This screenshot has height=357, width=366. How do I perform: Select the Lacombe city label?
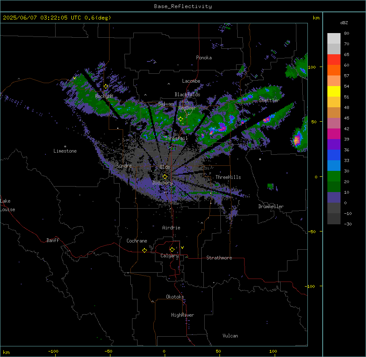pyautogui.click(x=191, y=81)
